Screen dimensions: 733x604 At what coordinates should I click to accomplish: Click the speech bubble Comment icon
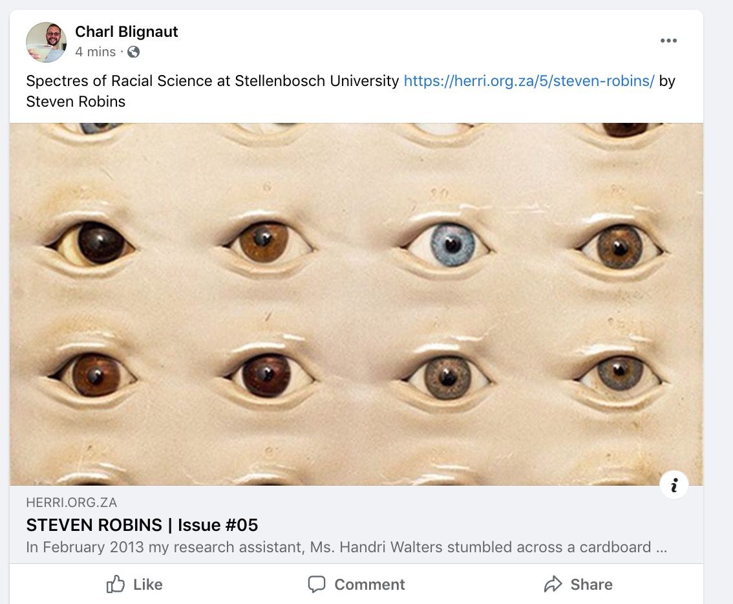coord(317,585)
